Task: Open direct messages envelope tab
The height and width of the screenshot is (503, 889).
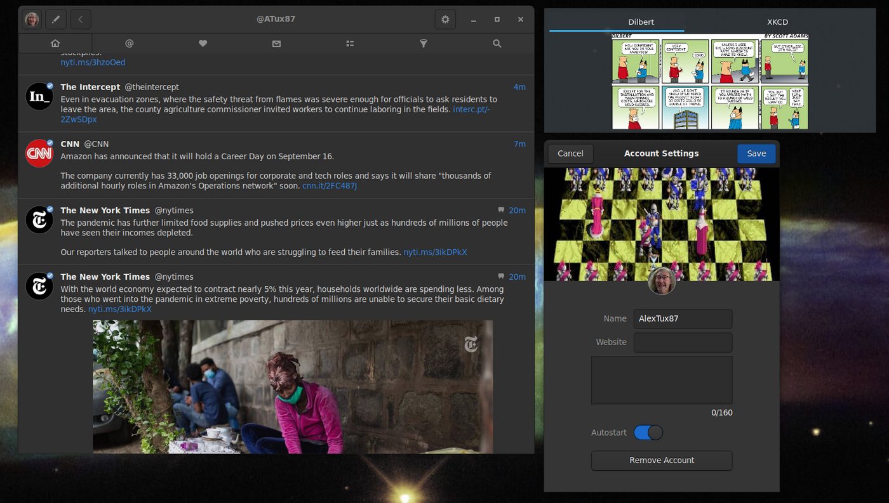Action: [x=276, y=44]
